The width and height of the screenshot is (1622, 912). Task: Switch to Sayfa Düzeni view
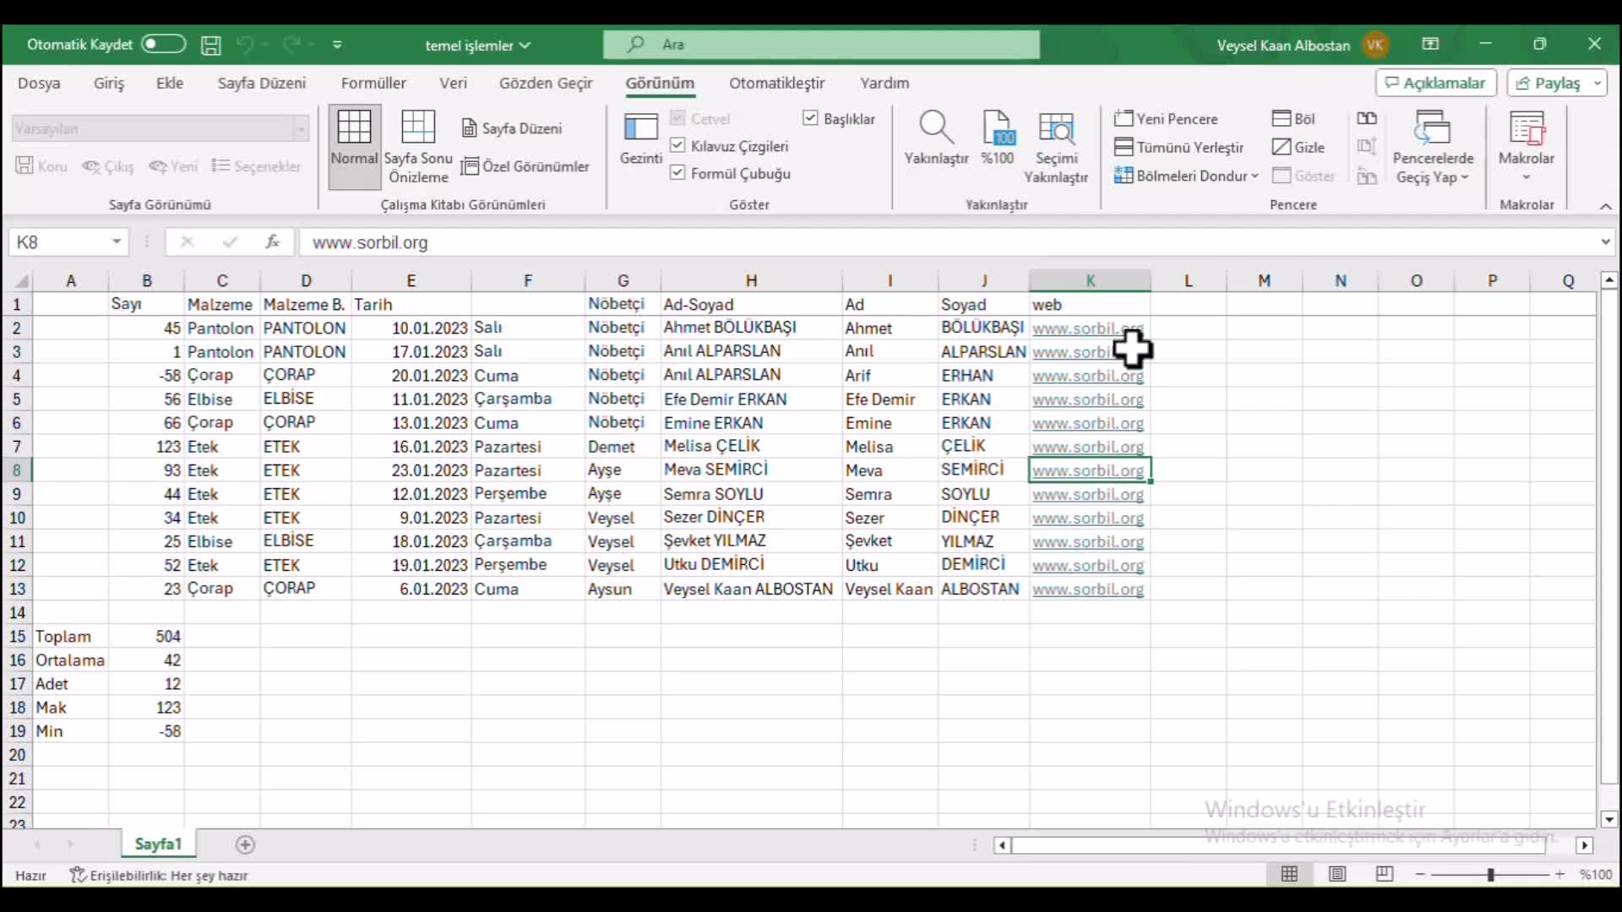[512, 128]
